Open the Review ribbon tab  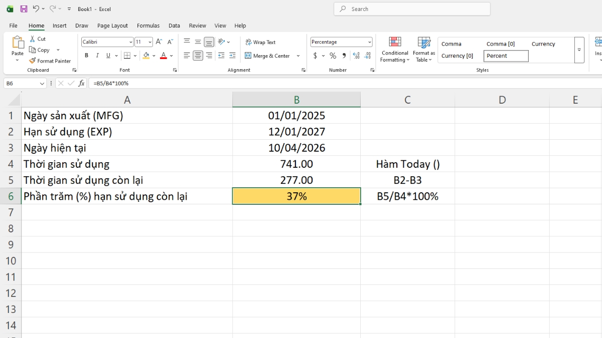(197, 26)
